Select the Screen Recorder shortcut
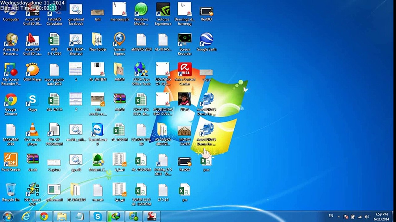 pyautogui.click(x=185, y=44)
